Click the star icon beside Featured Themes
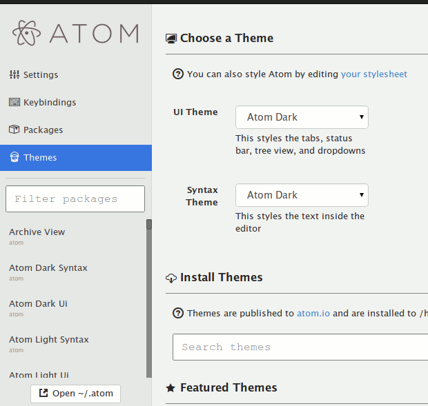 [x=171, y=388]
